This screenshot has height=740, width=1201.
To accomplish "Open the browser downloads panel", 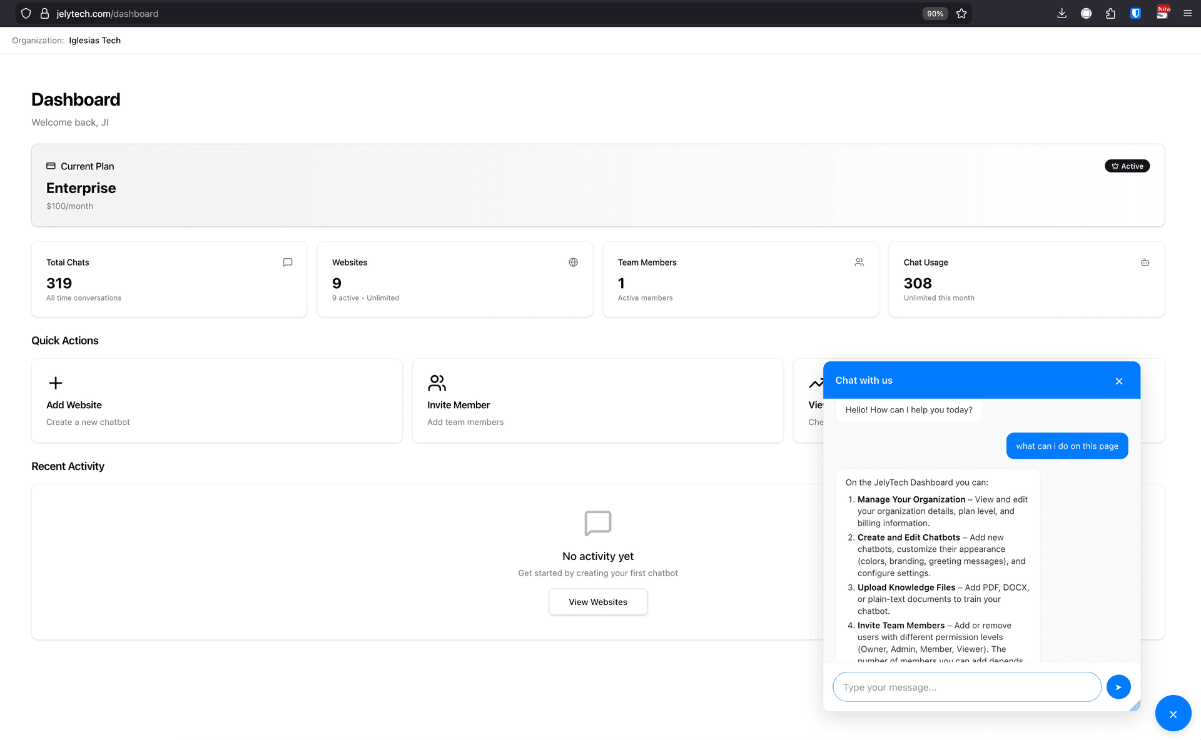I will (x=1062, y=13).
